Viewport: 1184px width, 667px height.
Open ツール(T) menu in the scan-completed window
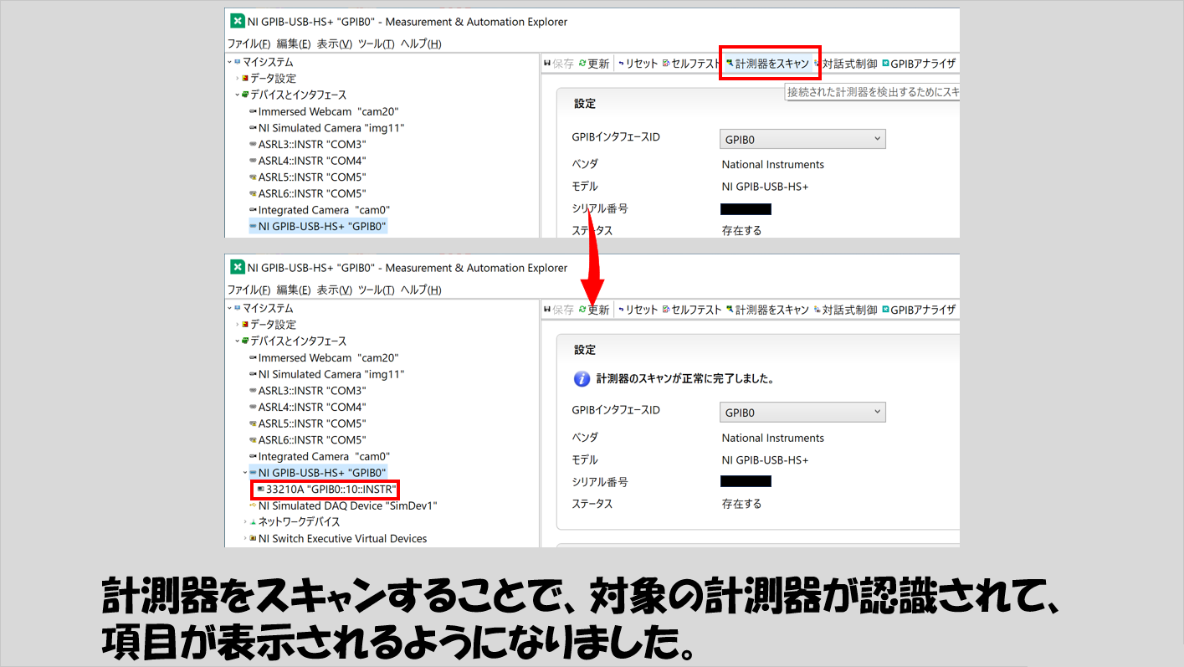[376, 290]
